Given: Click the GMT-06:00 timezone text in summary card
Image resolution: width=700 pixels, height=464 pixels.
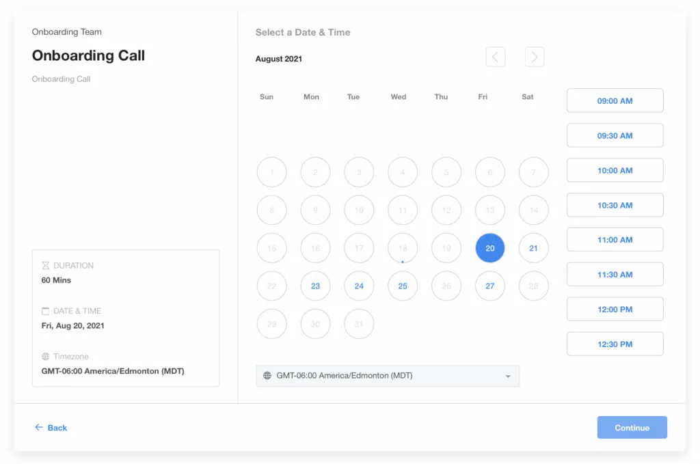Looking at the screenshot, I should coord(113,371).
